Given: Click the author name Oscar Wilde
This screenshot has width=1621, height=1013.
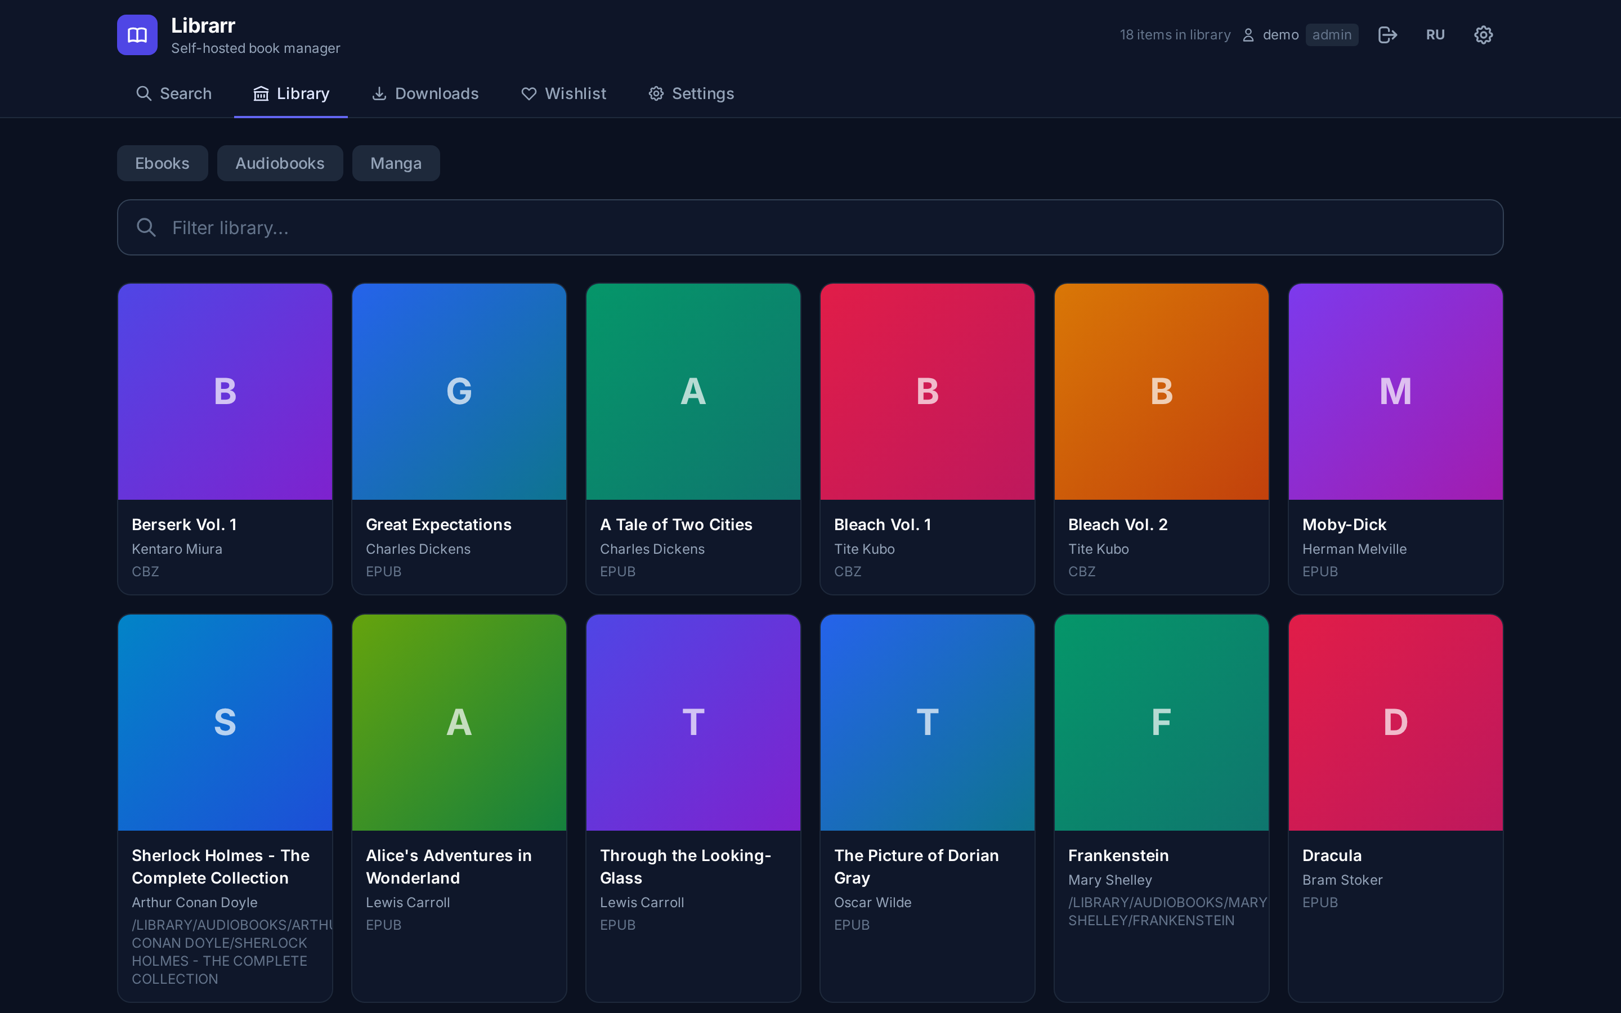Looking at the screenshot, I should (x=872, y=903).
